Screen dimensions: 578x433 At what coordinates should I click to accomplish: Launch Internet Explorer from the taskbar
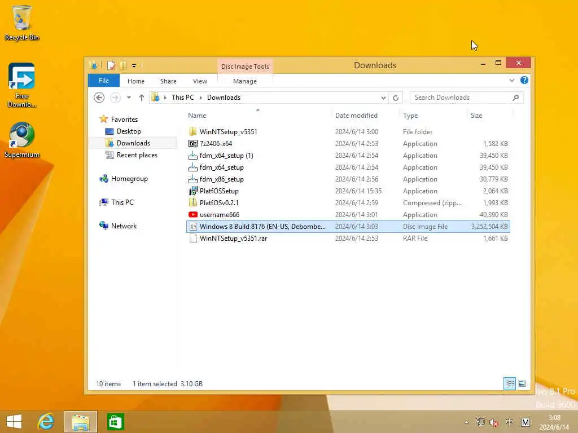(x=46, y=422)
